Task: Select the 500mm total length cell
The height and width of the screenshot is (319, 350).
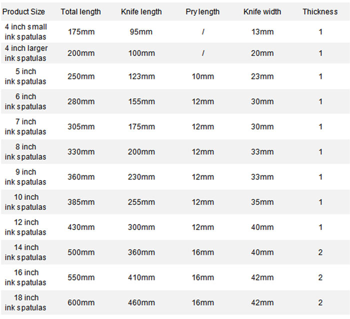Action: tap(81, 252)
